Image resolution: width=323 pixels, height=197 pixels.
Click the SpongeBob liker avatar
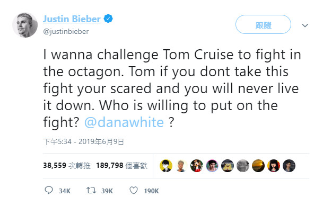point(228,166)
